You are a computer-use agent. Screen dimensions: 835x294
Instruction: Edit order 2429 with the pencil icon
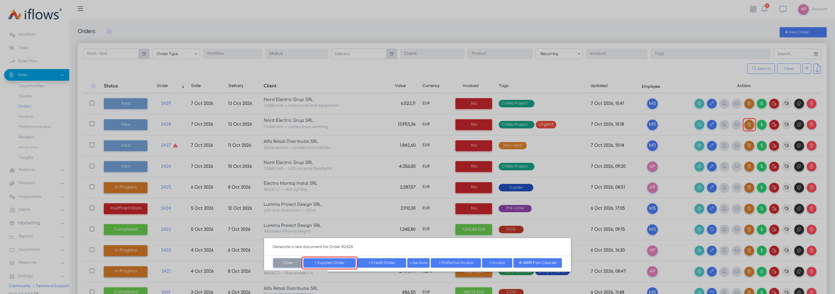point(712,104)
